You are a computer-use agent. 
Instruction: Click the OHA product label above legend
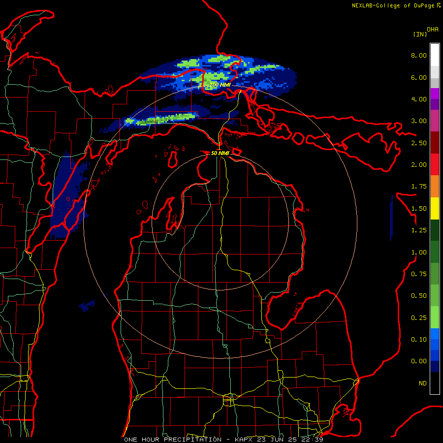pos(433,29)
